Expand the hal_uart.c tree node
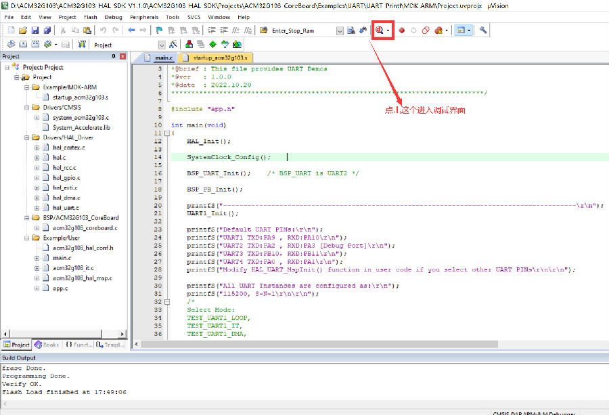Screen dimensions: 609x415 coord(37,207)
